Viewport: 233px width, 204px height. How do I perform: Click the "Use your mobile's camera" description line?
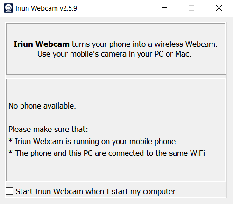114,54
